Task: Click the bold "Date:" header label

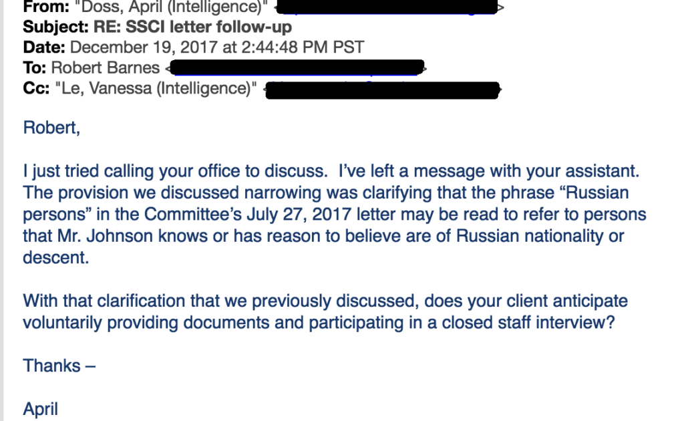Action: tap(43, 47)
